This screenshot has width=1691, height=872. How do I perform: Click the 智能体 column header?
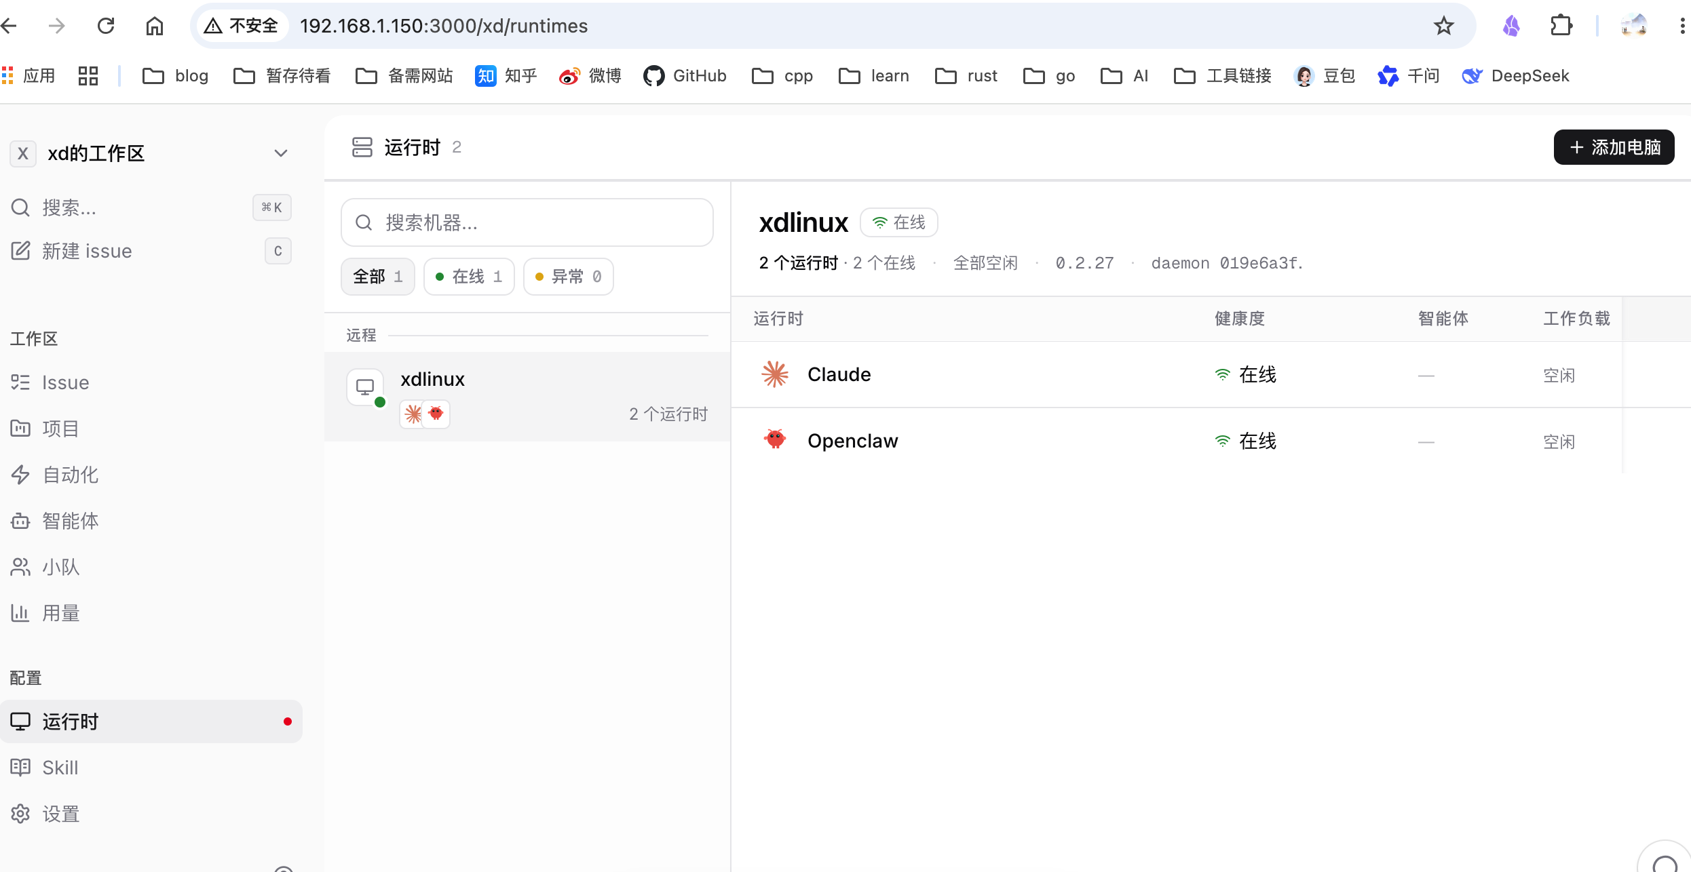pos(1443,319)
